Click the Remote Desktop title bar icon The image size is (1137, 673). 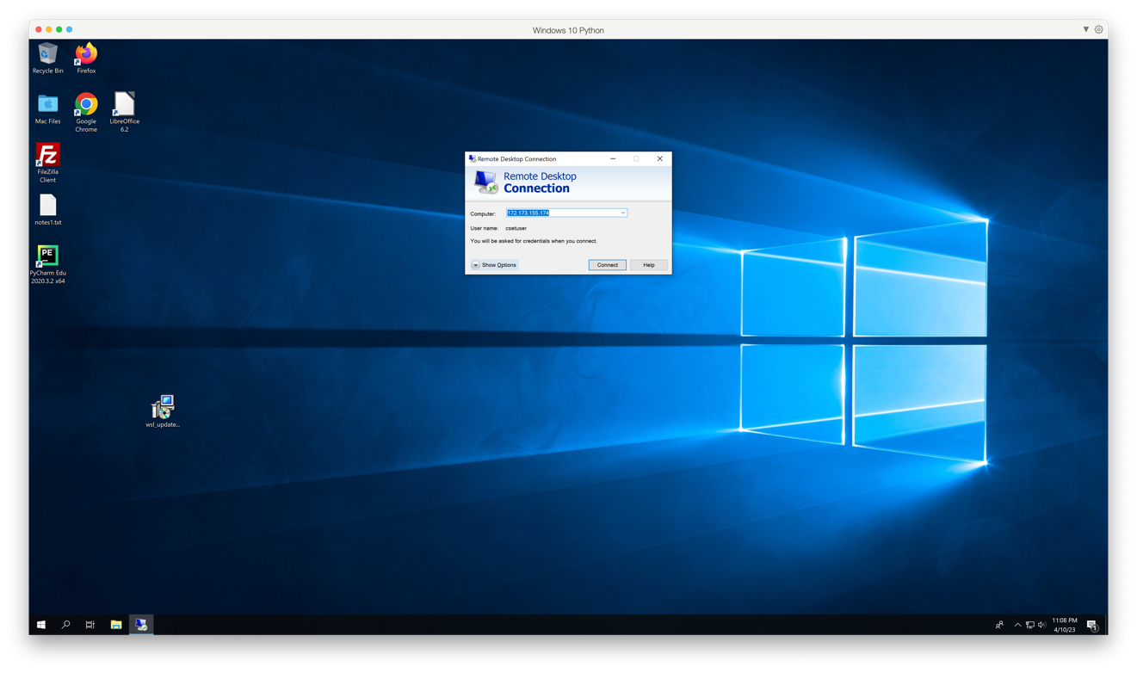(x=472, y=158)
